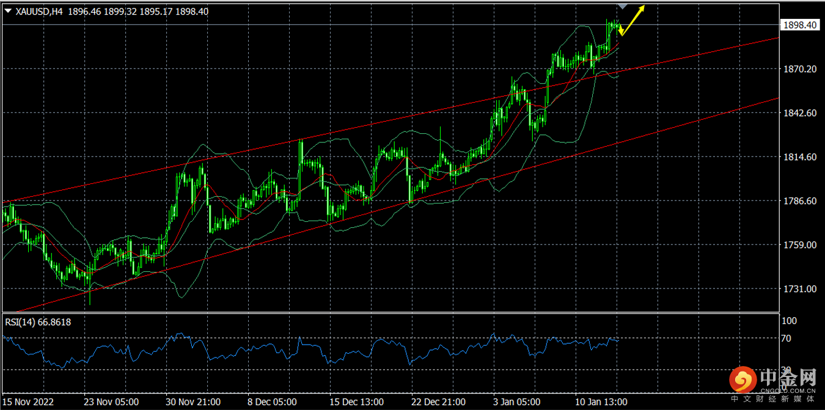The height and width of the screenshot is (410, 825).
Task: Click the triangle dropdown beside XAUUSD,H4
Action: (8, 11)
